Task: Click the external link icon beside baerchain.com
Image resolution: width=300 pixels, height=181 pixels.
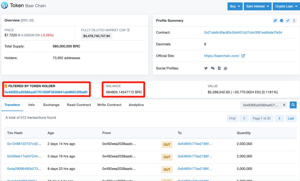Action: click(x=243, y=56)
